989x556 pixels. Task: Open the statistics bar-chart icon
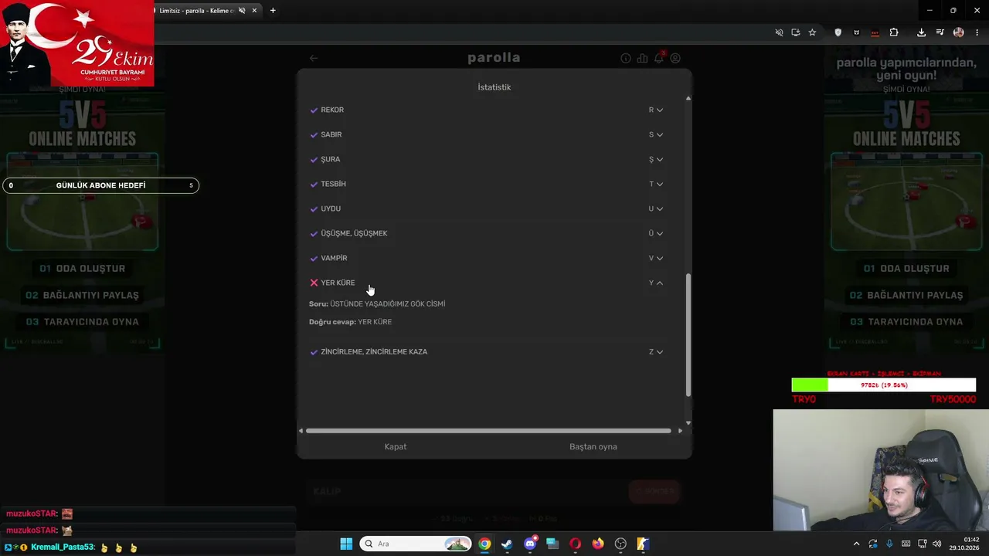coord(642,58)
